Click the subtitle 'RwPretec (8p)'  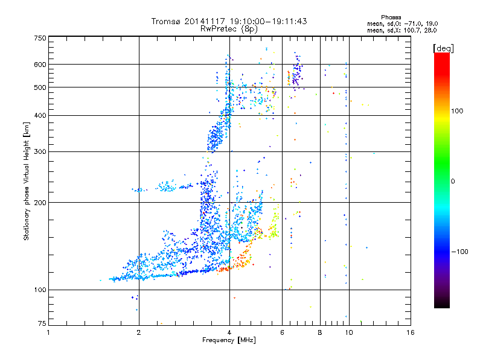click(229, 29)
